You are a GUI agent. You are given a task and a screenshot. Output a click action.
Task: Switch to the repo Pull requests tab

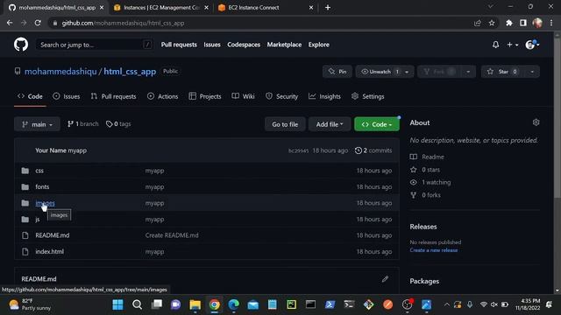[x=113, y=96]
